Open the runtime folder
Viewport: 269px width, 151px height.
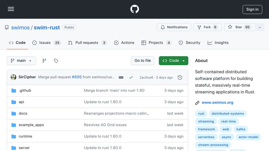(25, 136)
